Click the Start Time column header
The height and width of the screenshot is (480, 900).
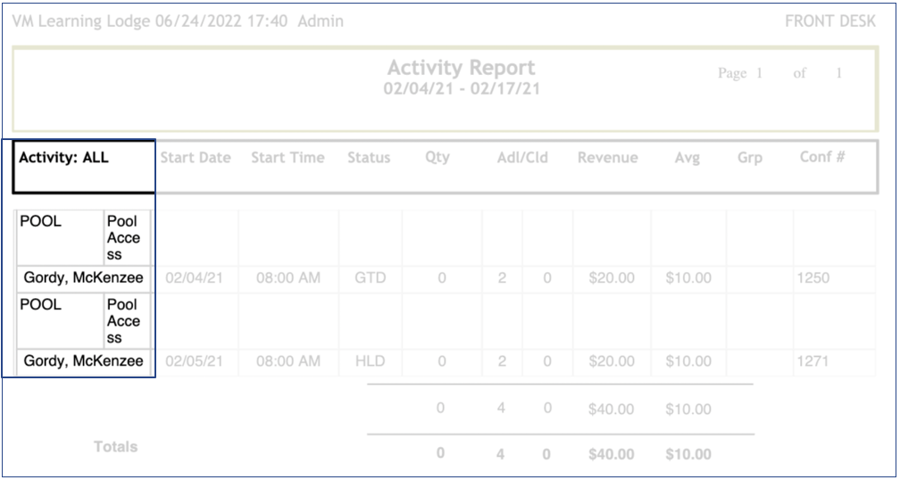coord(287,158)
